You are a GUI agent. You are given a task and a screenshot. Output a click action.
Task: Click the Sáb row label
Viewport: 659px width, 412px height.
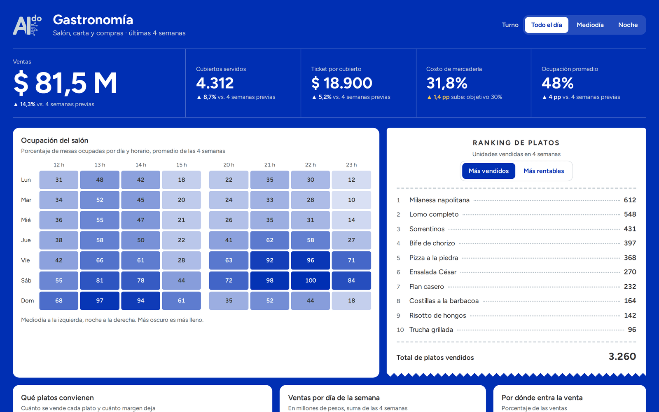point(26,281)
